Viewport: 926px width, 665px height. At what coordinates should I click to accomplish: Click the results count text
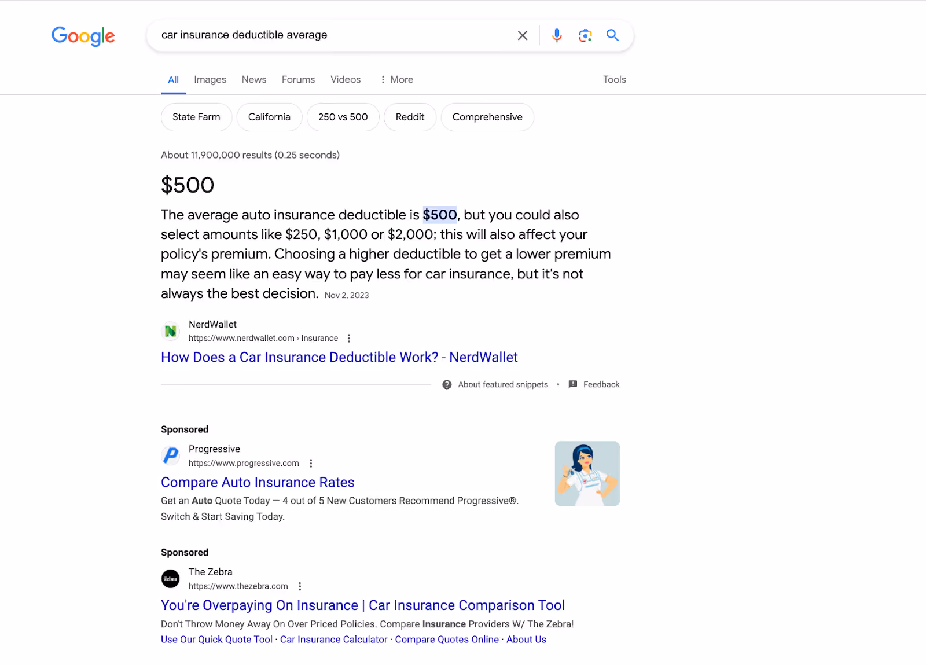click(250, 155)
